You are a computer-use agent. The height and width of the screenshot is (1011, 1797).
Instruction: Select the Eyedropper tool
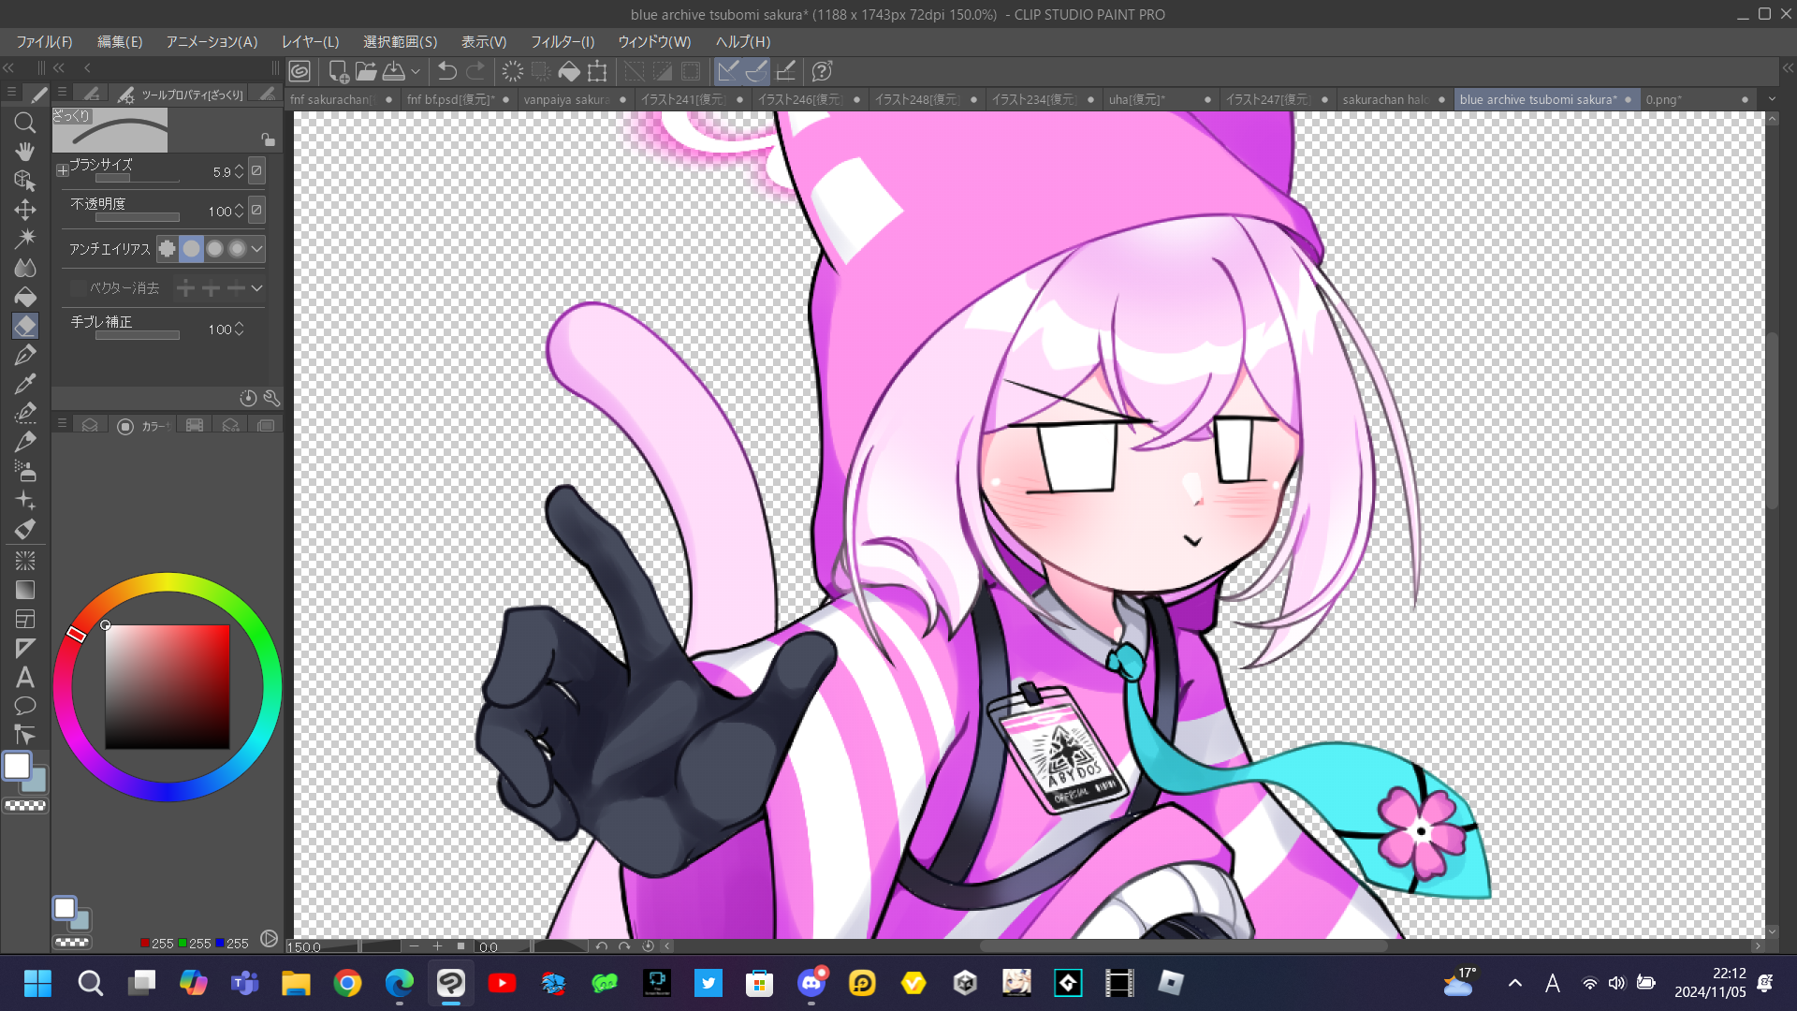[x=25, y=384]
